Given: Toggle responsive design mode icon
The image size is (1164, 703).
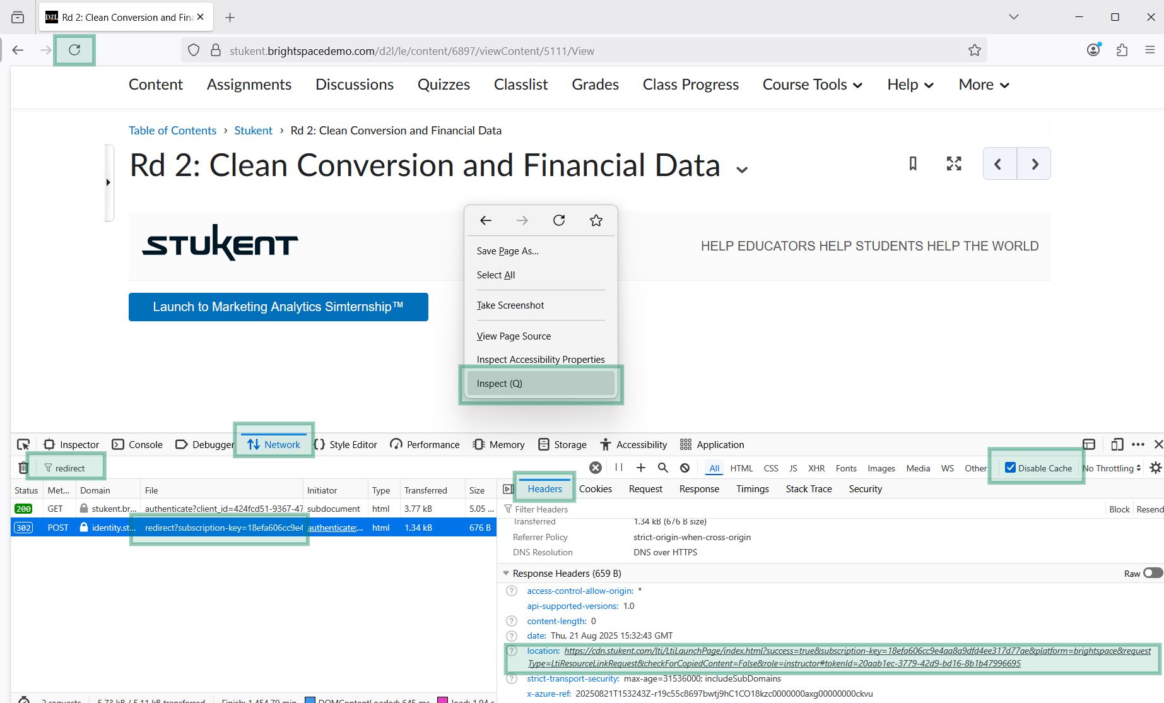Looking at the screenshot, I should pos(1117,444).
